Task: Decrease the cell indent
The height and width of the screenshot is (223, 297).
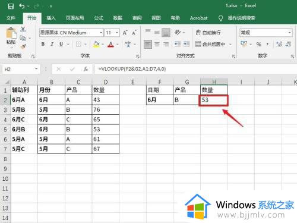Action: tap(178, 44)
